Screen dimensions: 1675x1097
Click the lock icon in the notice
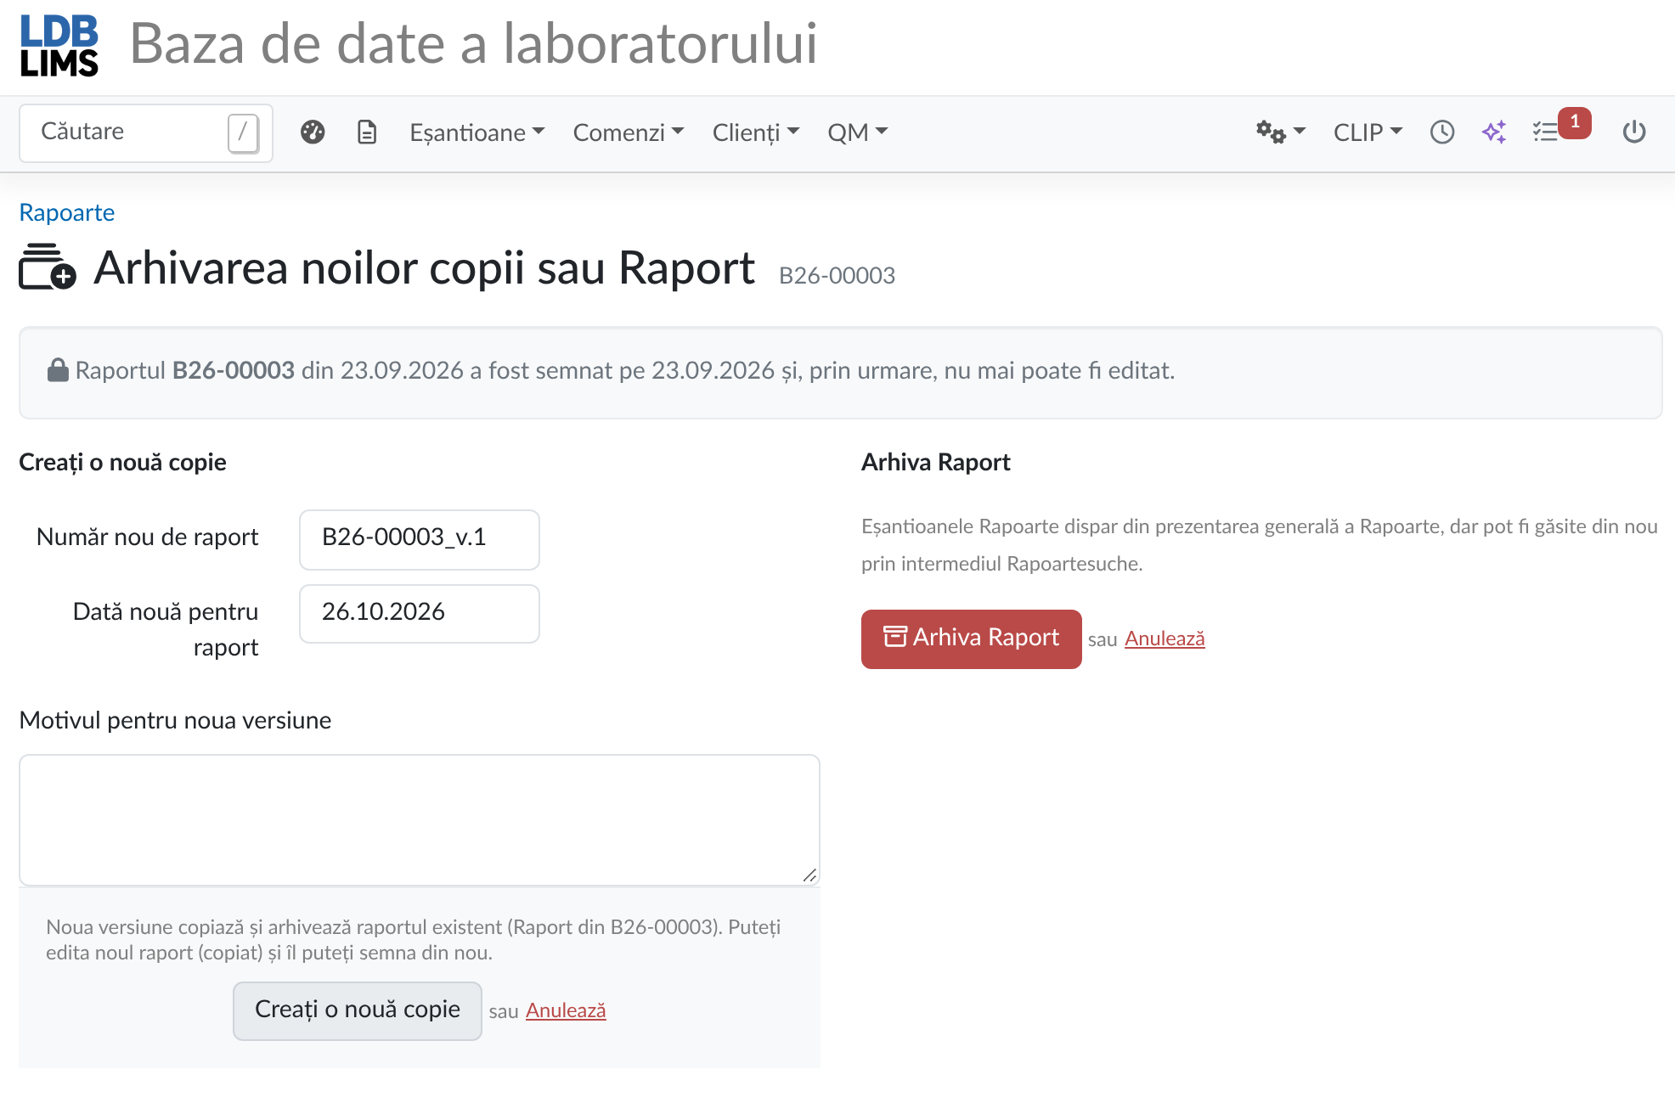(x=58, y=370)
